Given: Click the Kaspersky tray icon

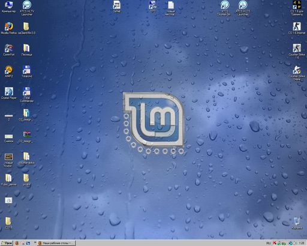Looking at the screenshot, I should point(275,243).
